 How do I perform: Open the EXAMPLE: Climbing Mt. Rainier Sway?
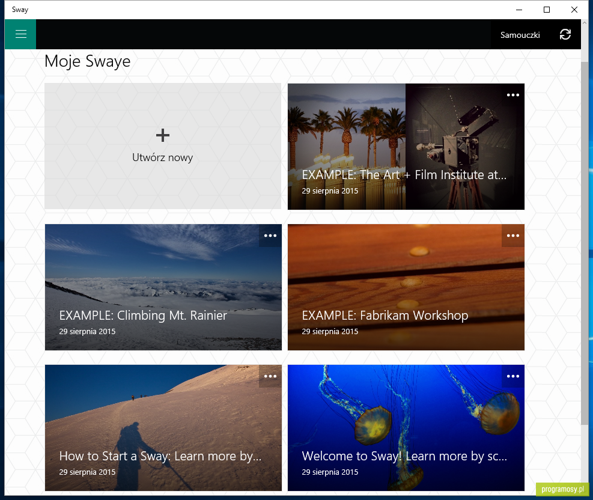pyautogui.click(x=163, y=287)
